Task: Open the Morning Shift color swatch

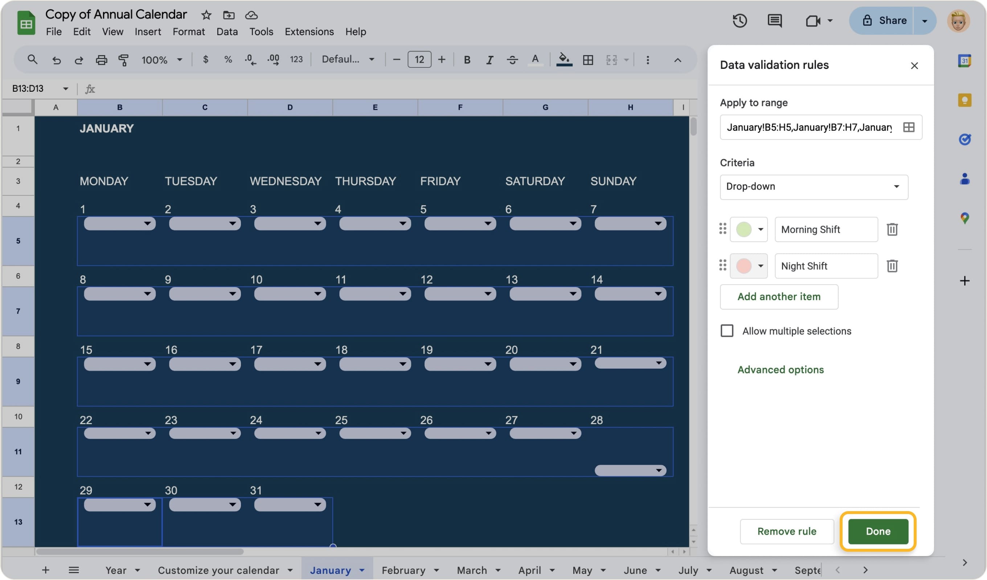Action: (x=749, y=229)
